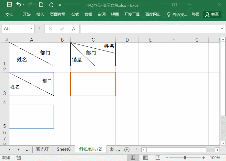Image resolution: width=226 pixels, height=161 pixels.
Task: Click cell A1 with diagonal 部门/姓名 header
Action: pos(32,54)
